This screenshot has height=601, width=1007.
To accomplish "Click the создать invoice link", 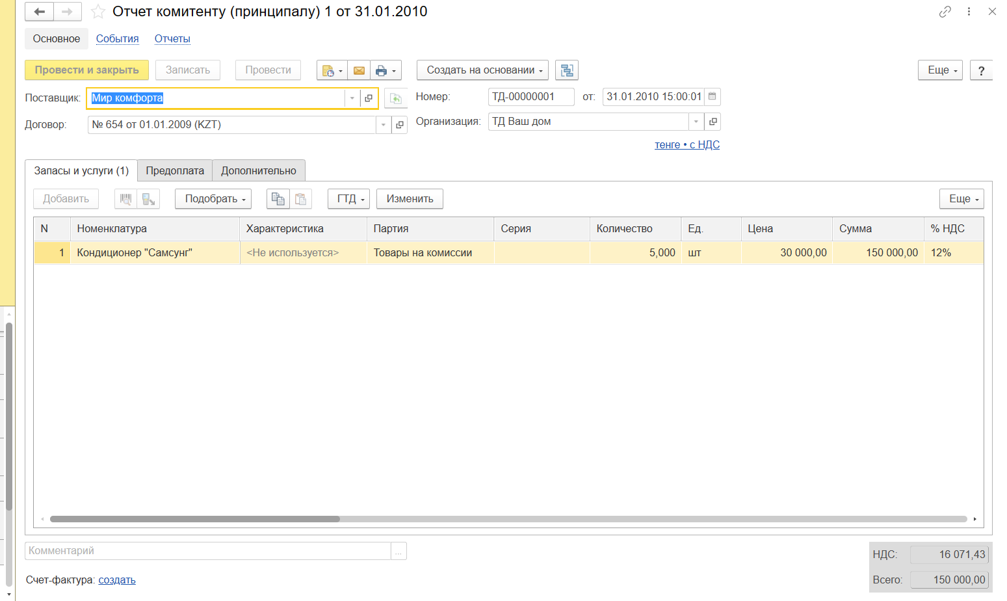I will [x=117, y=580].
